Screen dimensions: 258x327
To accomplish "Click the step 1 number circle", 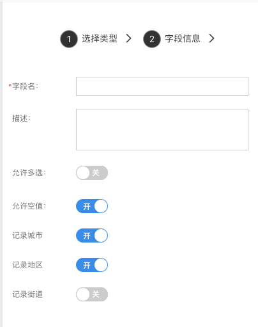I will pyautogui.click(x=69, y=39).
